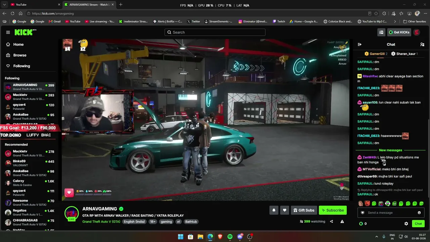Open the chat users list icon
The height and width of the screenshot is (242, 430).
pyautogui.click(x=422, y=44)
